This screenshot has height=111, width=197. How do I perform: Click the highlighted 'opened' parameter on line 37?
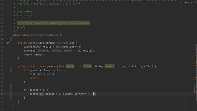pyautogui.click(x=70, y=66)
